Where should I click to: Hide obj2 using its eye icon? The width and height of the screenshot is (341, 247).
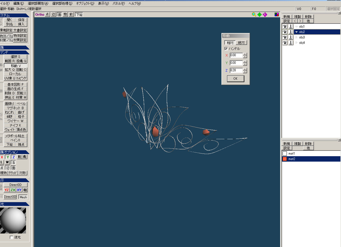[285, 32]
